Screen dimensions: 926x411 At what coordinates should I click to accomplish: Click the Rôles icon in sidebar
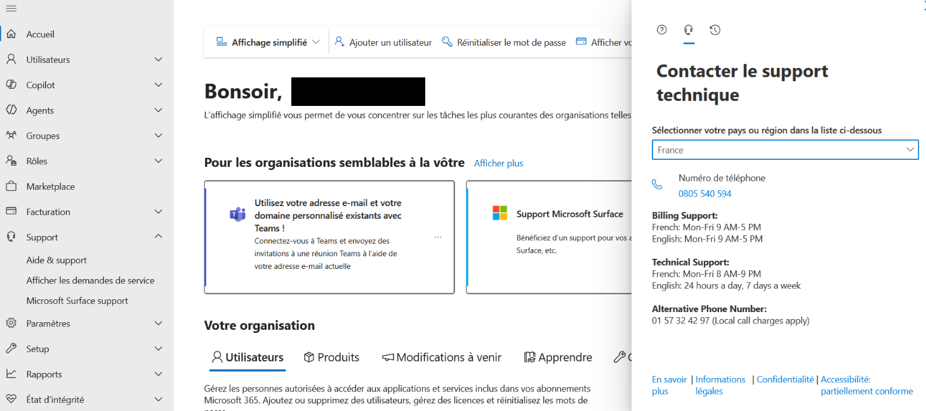[11, 161]
